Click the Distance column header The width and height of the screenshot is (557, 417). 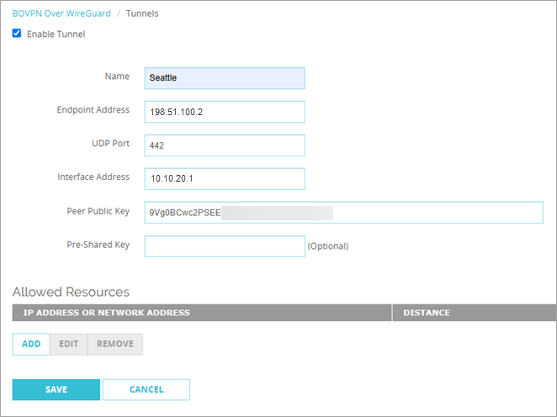(475, 313)
